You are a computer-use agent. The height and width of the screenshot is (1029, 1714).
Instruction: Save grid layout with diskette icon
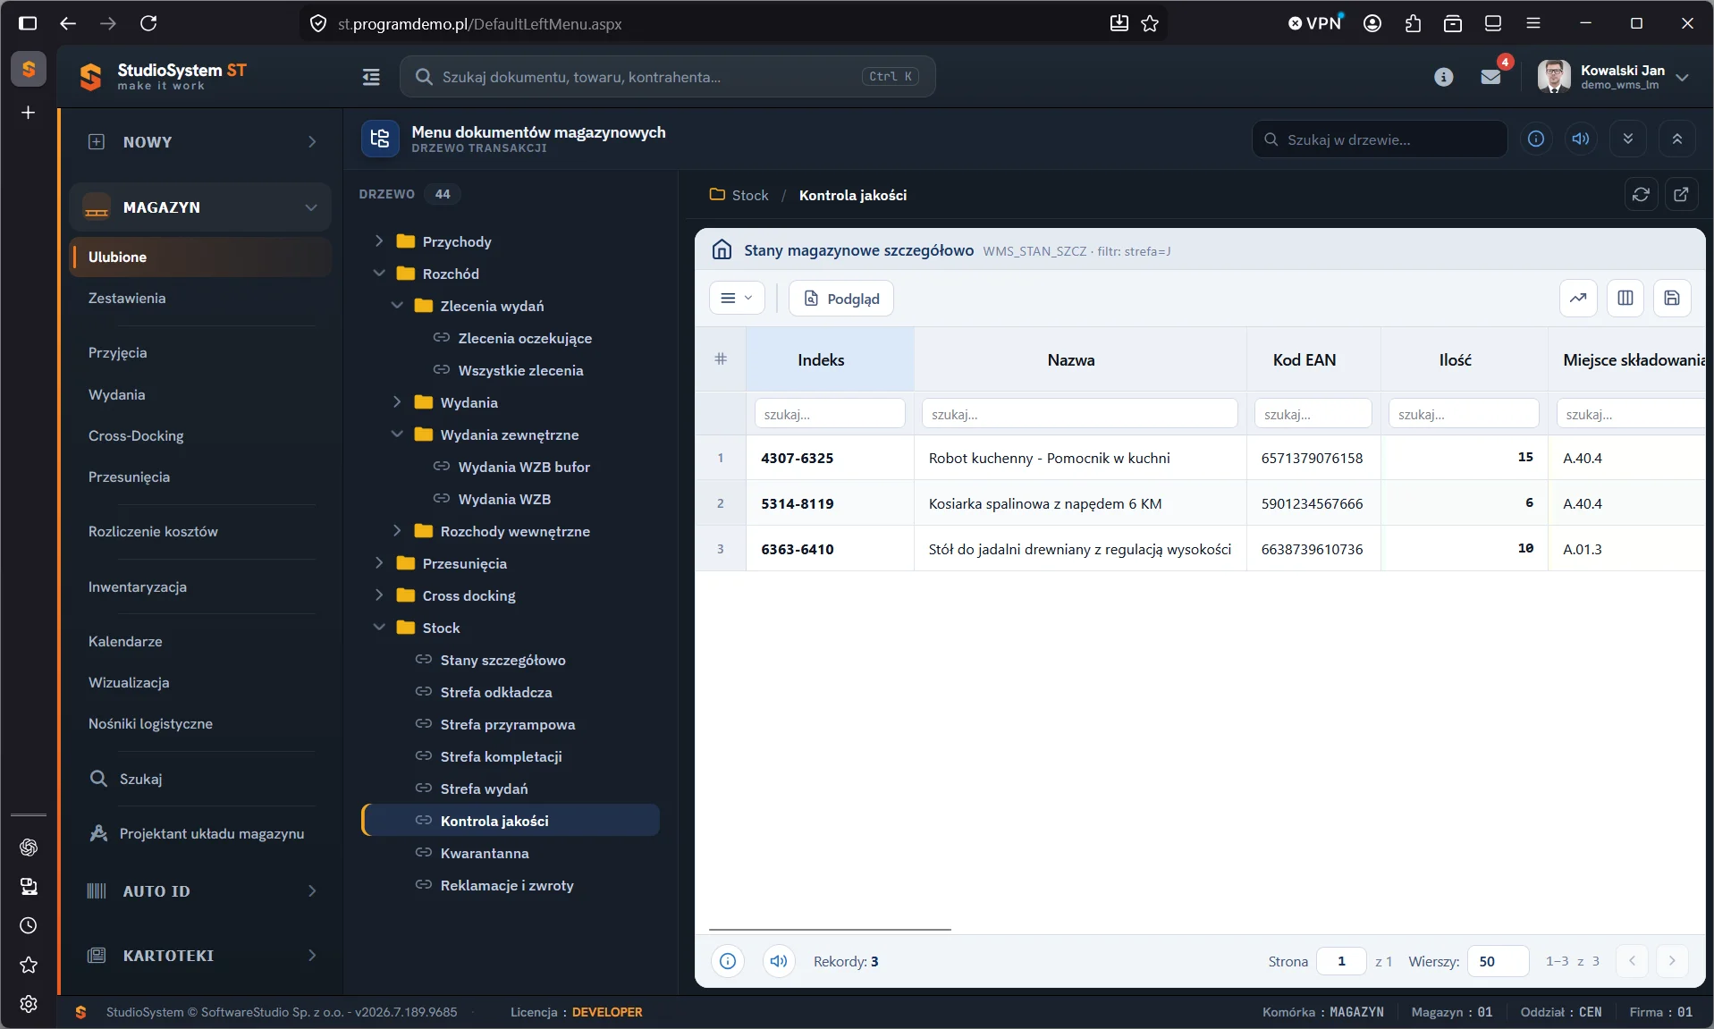click(x=1671, y=298)
